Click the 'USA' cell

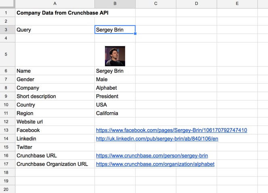(115, 105)
